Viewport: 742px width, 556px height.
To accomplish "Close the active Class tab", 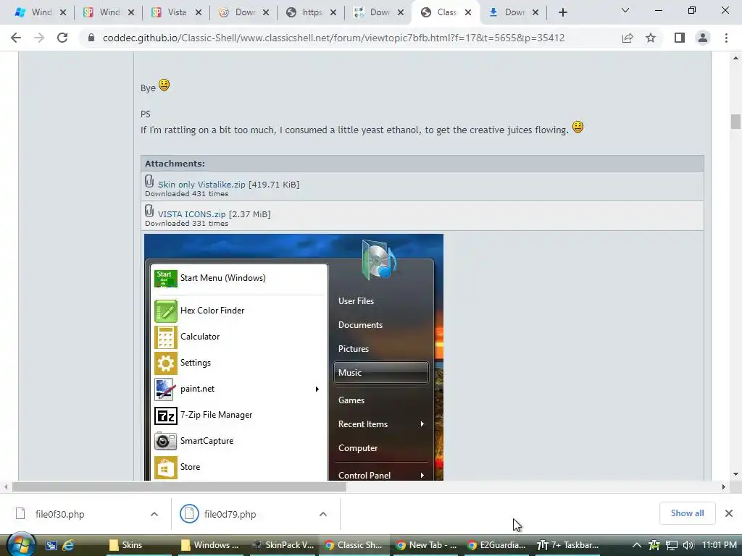I will (x=468, y=13).
